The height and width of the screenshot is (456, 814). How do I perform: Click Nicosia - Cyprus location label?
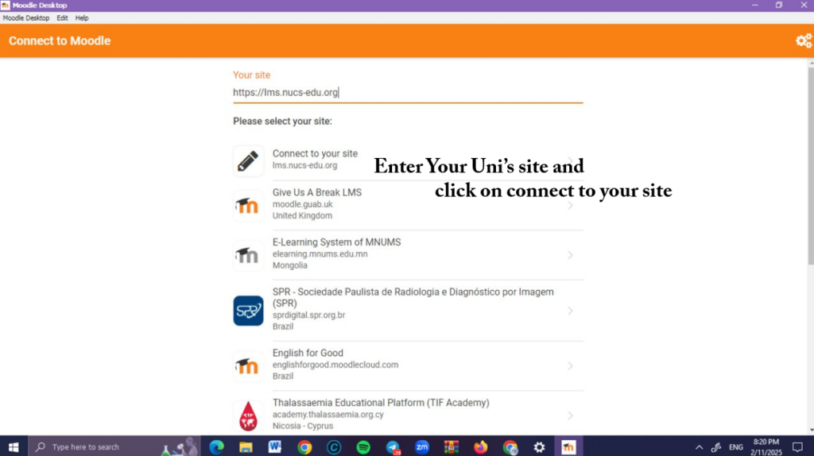point(303,426)
